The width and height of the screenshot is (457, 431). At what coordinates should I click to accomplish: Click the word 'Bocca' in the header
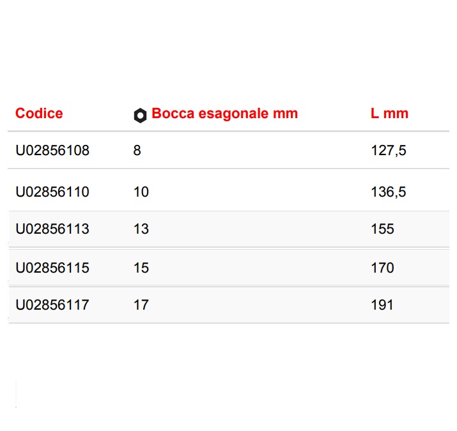click(174, 114)
